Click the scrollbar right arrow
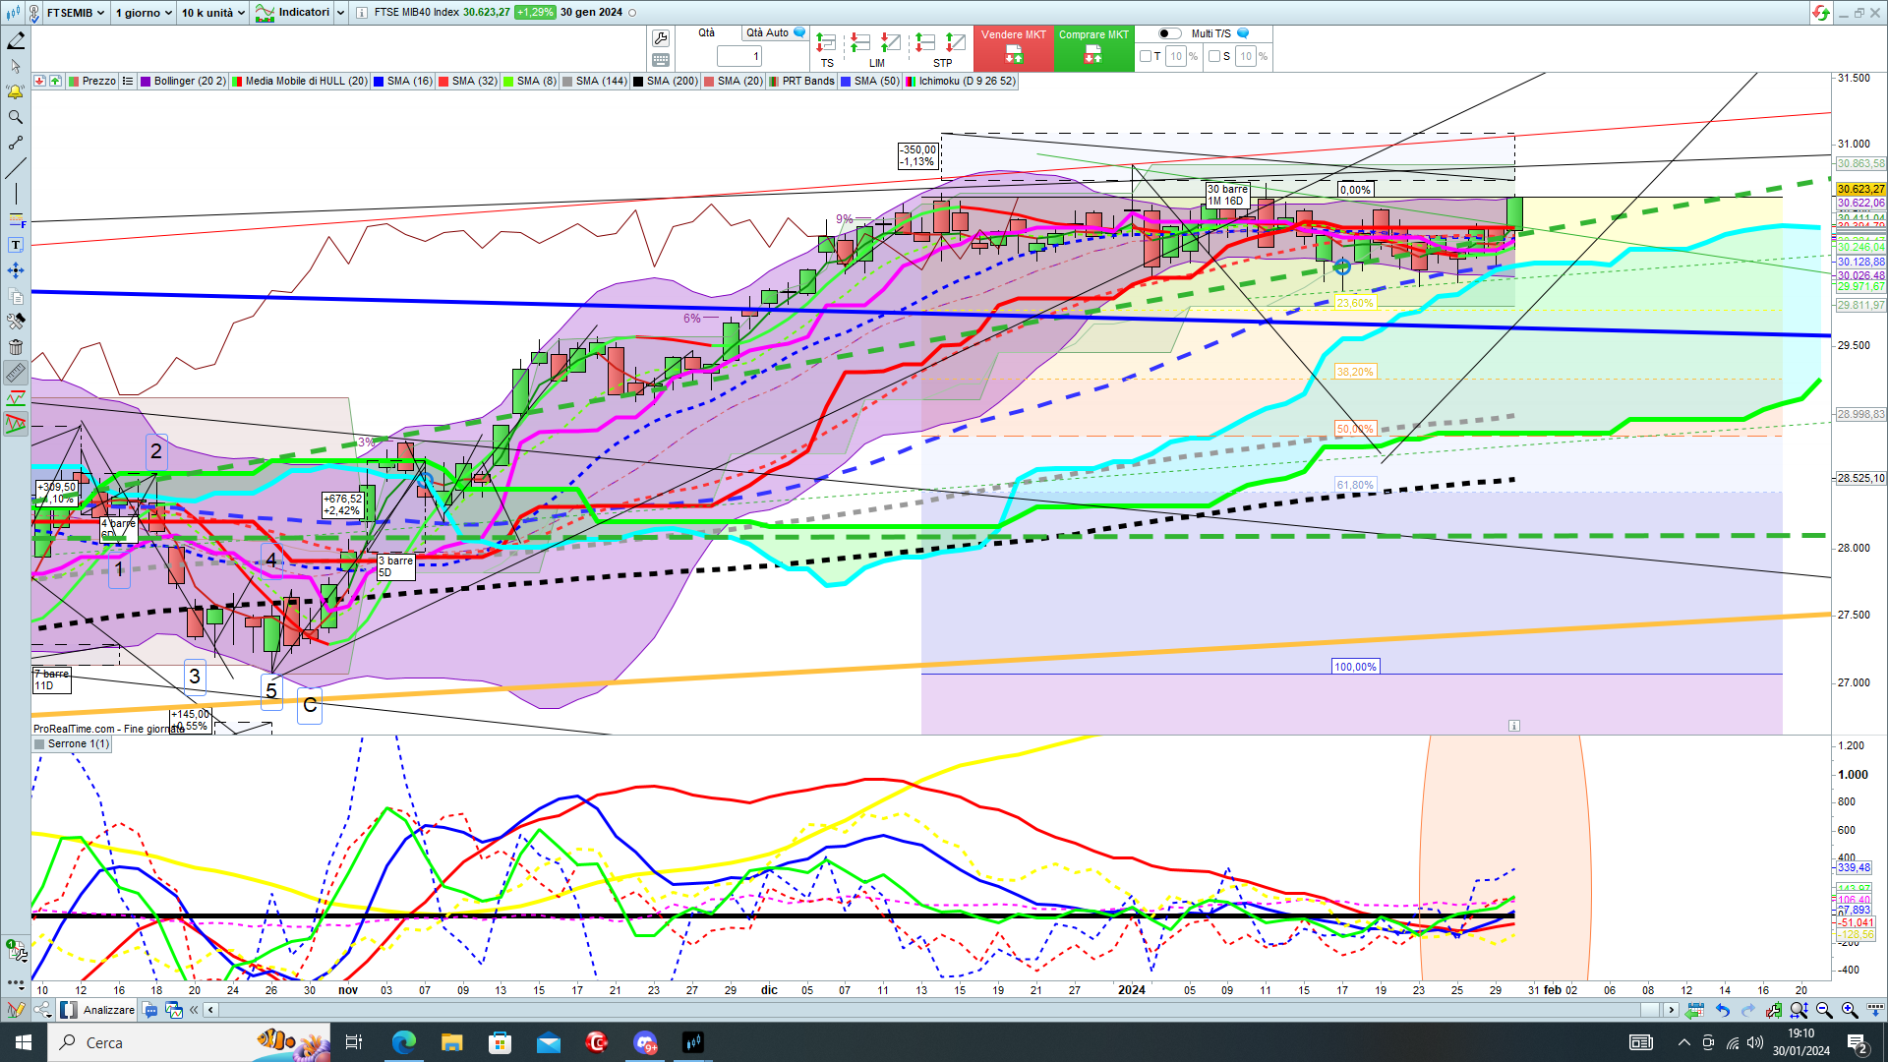 1670,1010
